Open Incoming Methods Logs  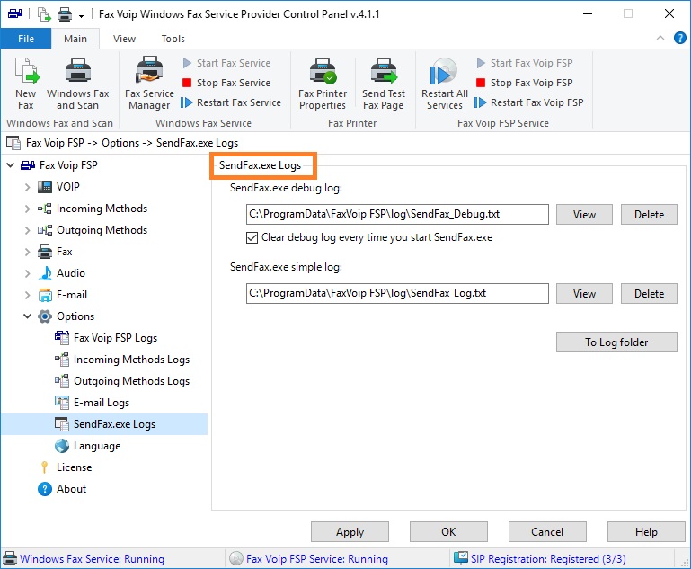click(x=122, y=360)
